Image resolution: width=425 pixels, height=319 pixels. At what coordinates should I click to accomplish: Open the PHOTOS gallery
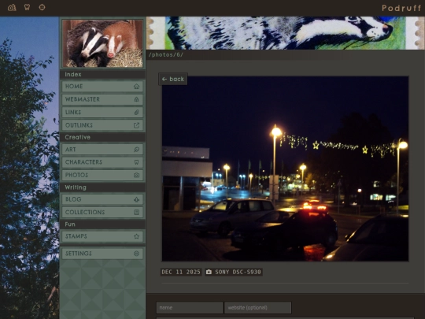click(102, 175)
